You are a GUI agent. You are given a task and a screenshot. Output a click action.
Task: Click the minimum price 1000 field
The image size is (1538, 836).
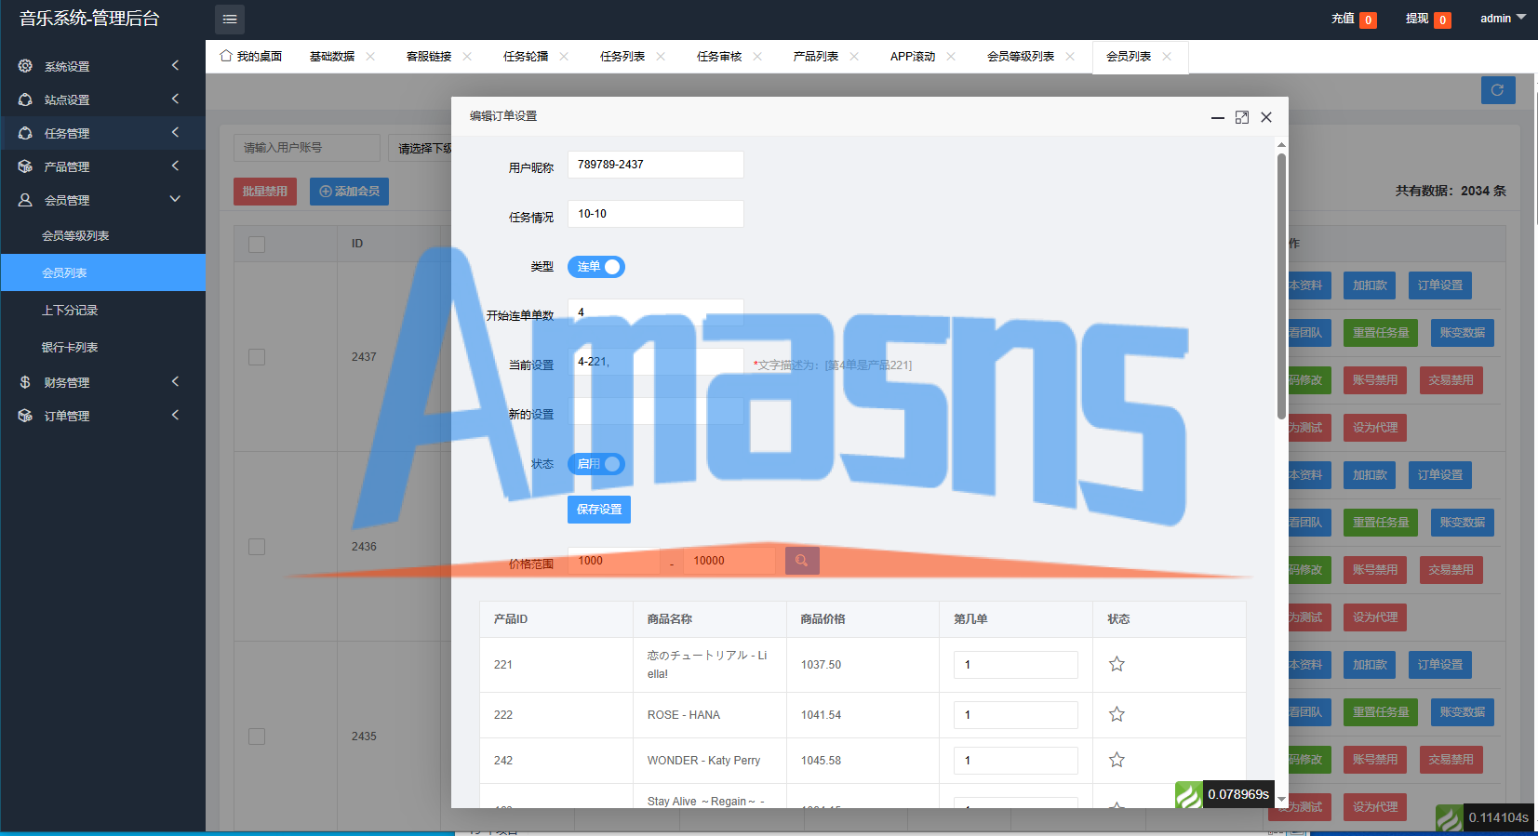(x=614, y=561)
